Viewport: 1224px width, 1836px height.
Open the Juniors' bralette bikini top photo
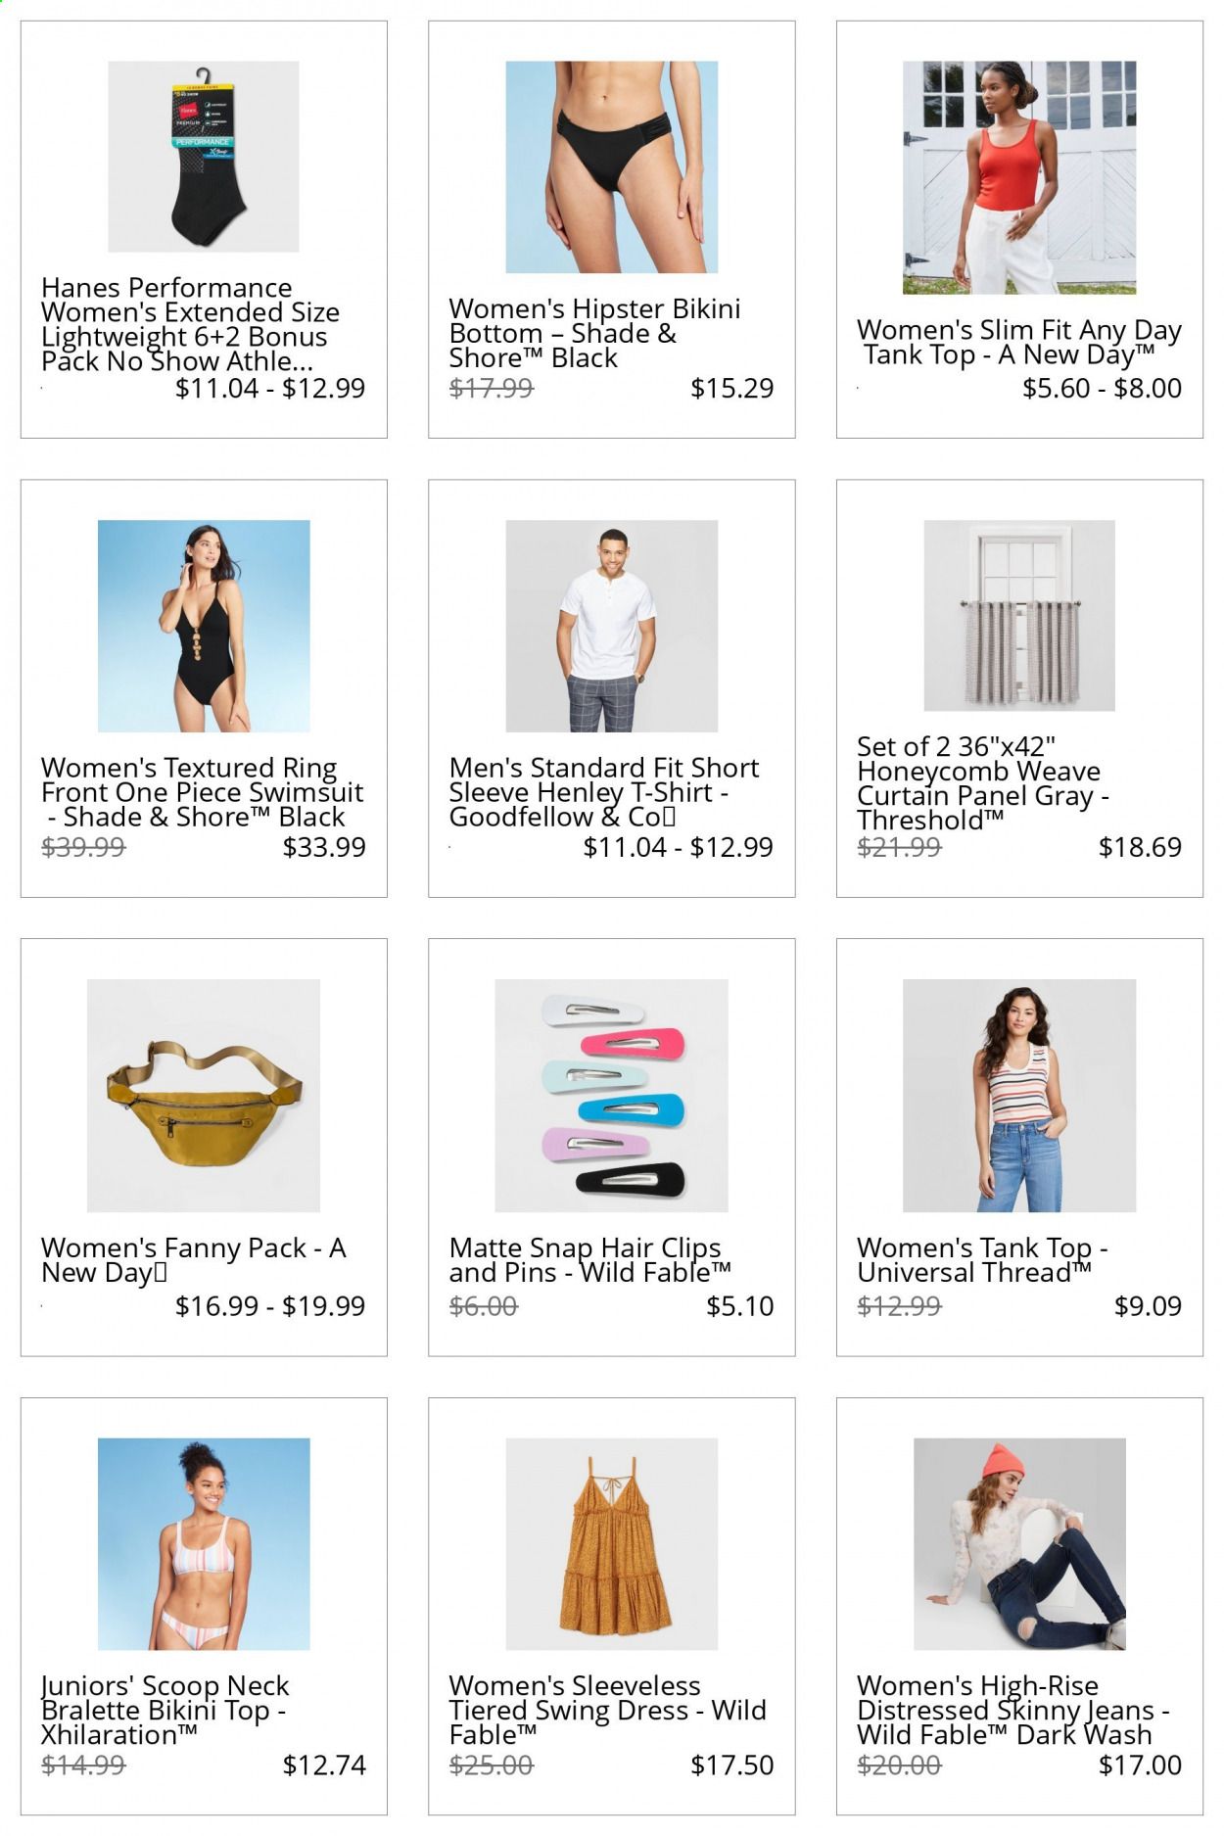click(x=204, y=1544)
